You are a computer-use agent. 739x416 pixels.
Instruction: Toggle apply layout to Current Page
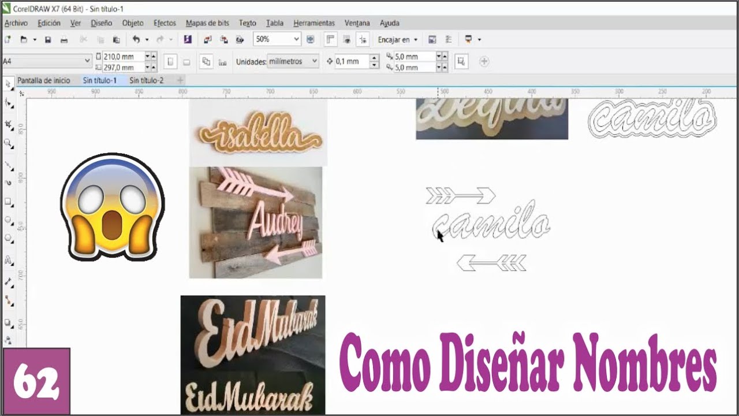[x=222, y=61]
